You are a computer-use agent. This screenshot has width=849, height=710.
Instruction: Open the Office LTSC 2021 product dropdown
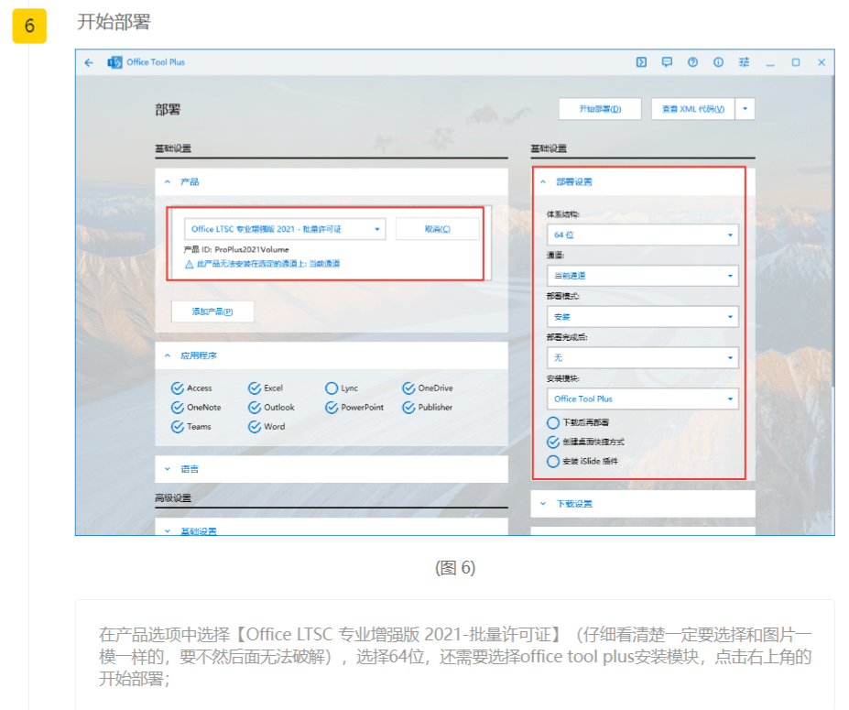point(285,229)
